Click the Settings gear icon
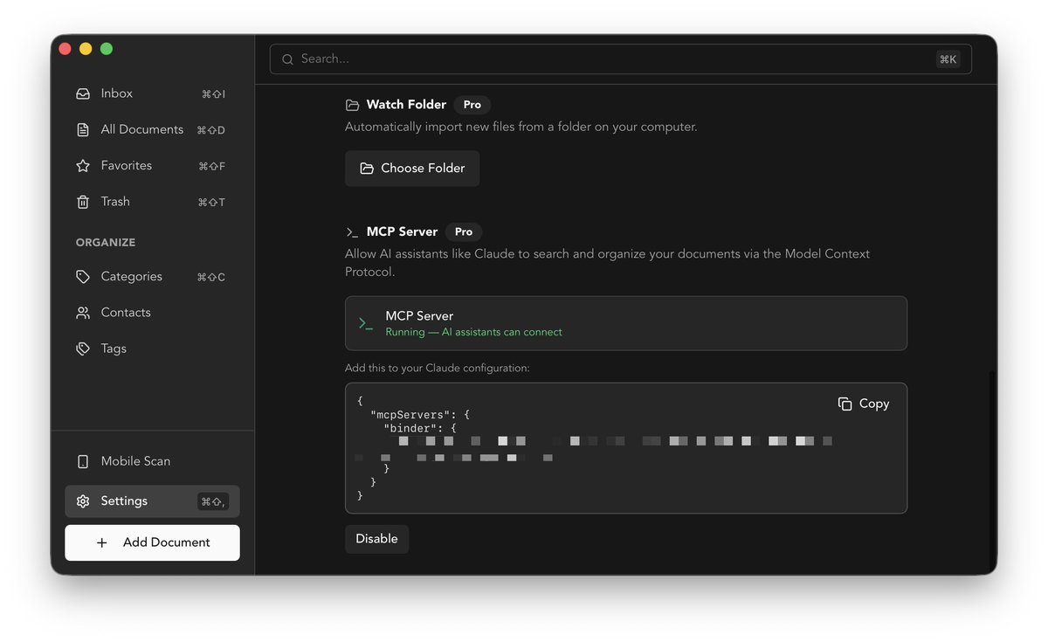 83,501
